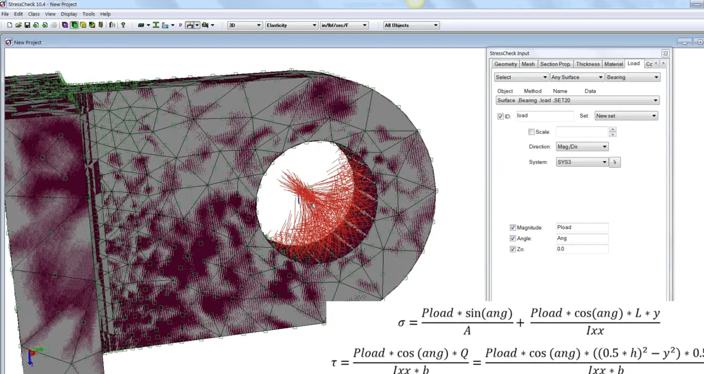Toggle the Magnitude checkbox
Screen dimensions: 704x374
click(512, 227)
